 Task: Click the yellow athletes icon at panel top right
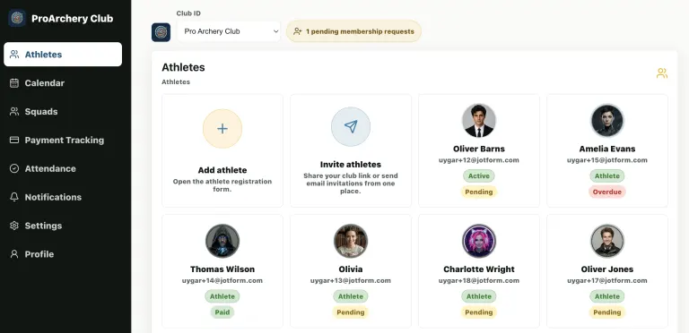tap(662, 73)
